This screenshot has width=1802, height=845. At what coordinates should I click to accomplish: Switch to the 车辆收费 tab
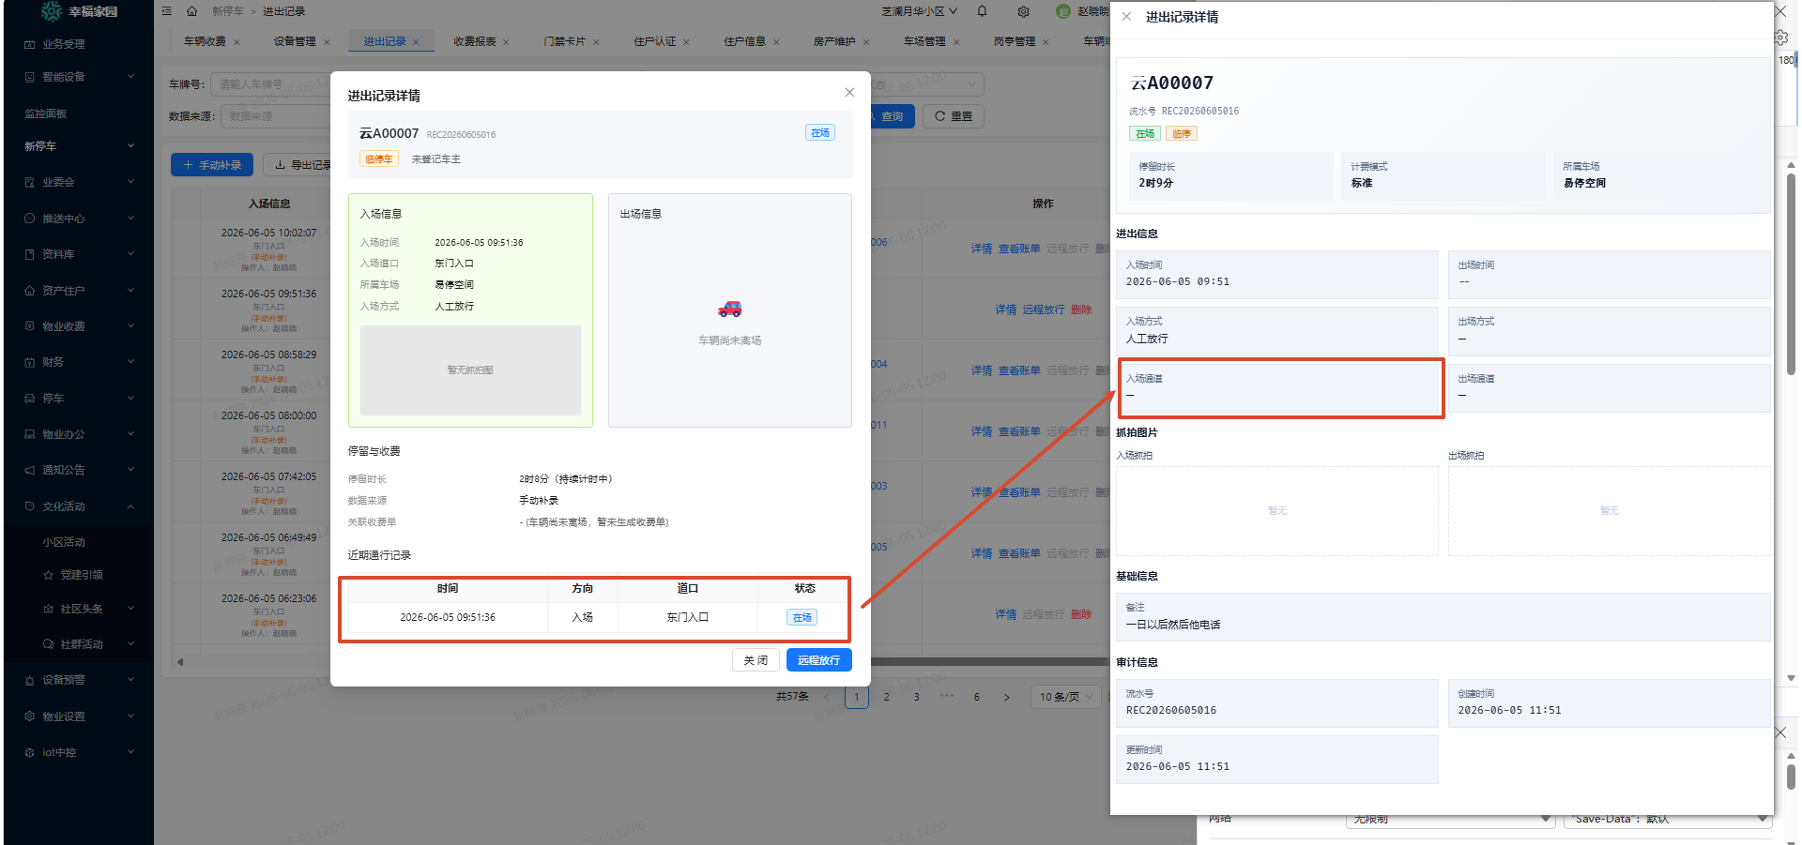205,41
